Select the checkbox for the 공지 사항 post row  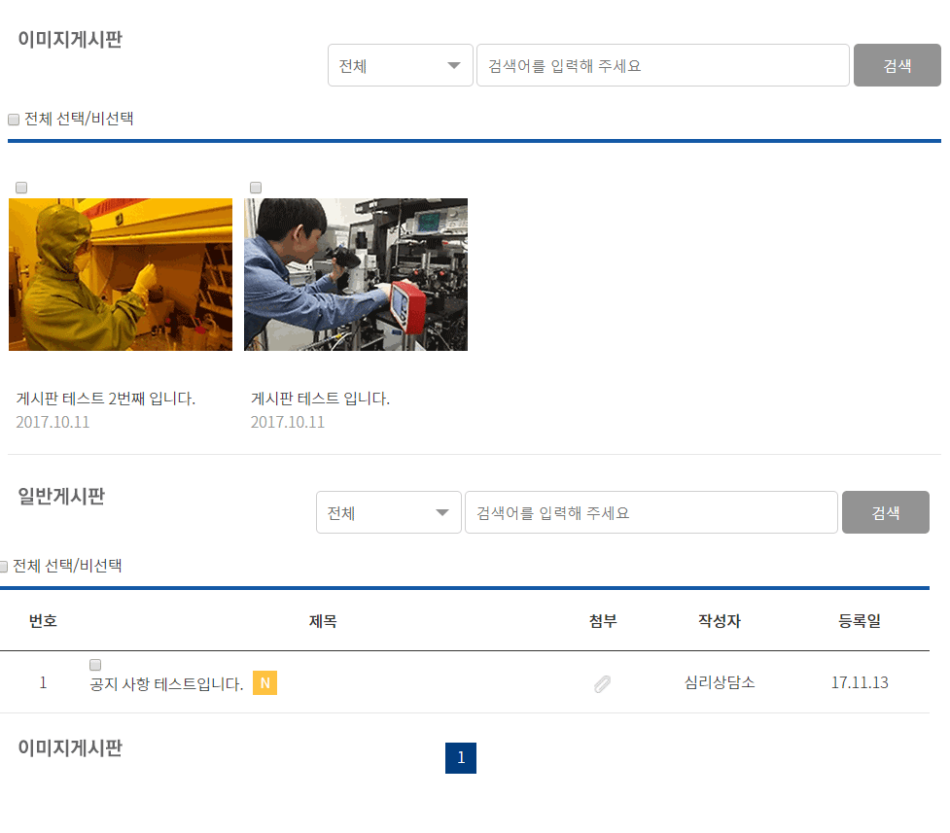click(95, 665)
